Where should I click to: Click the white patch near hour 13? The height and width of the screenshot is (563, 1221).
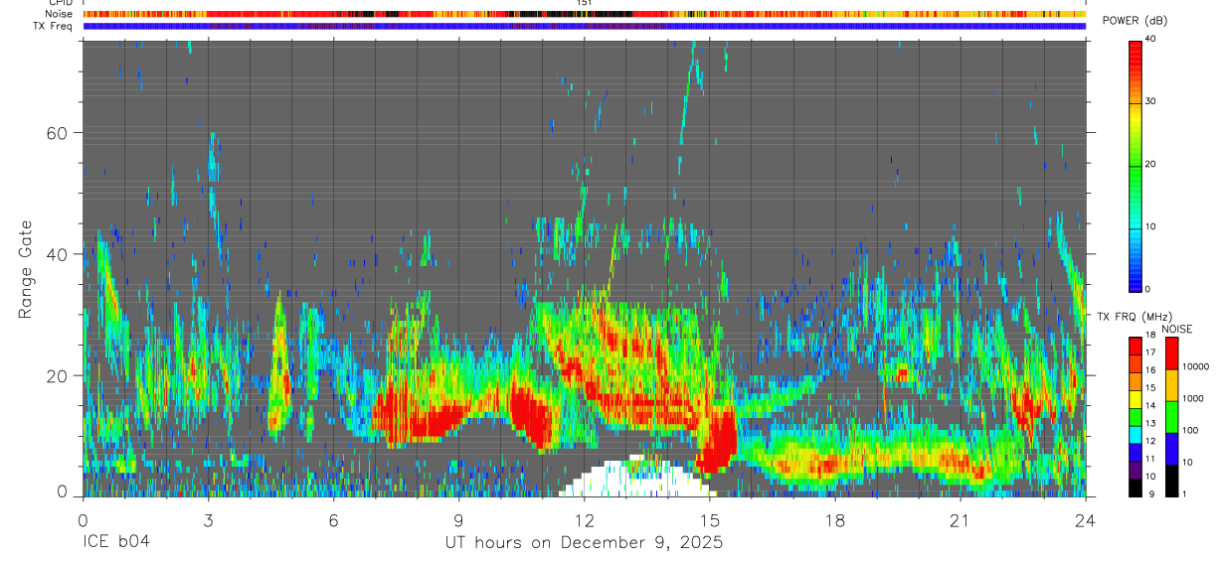pyautogui.click(x=636, y=479)
